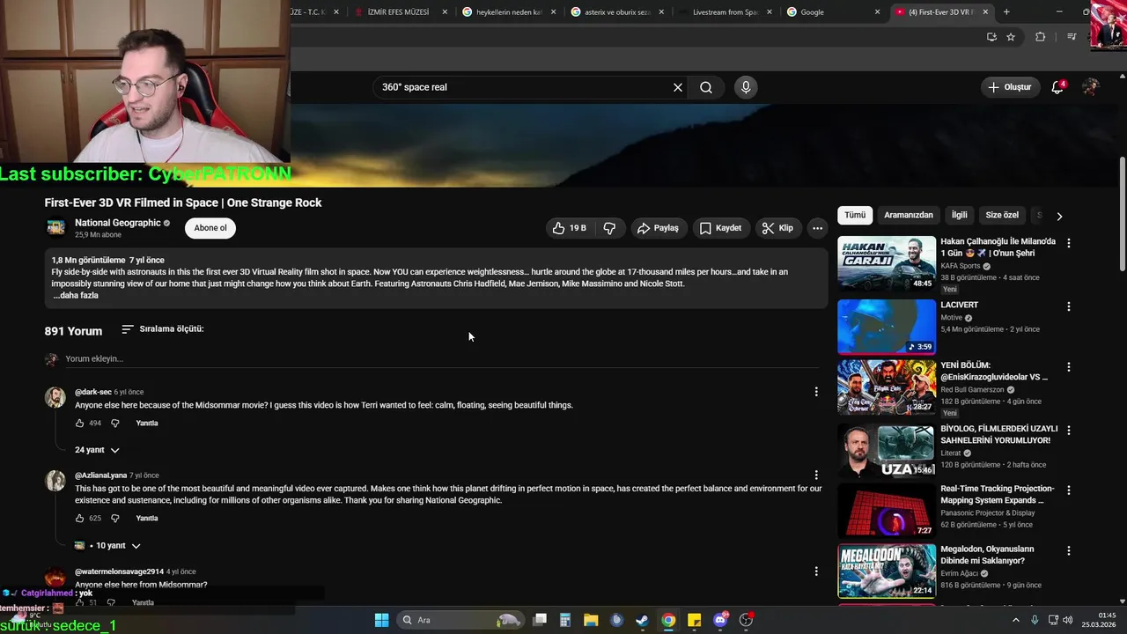1127x634 pixels.
Task: Click the magnifier search button
Action: coord(706,87)
